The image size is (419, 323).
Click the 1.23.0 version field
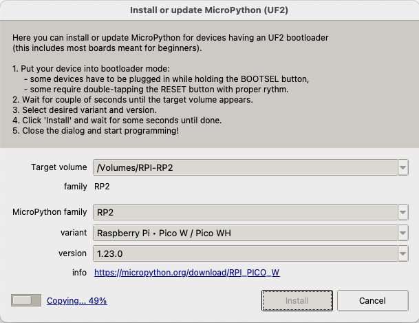pyautogui.click(x=244, y=253)
